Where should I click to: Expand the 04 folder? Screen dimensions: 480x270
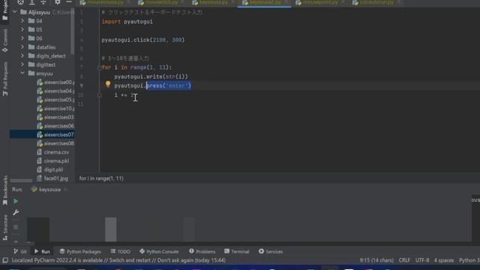(x=22, y=21)
